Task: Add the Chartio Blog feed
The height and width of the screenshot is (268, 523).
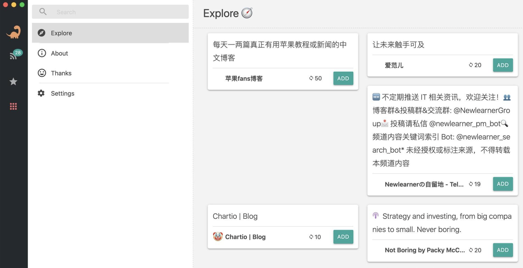Action: tap(343, 236)
